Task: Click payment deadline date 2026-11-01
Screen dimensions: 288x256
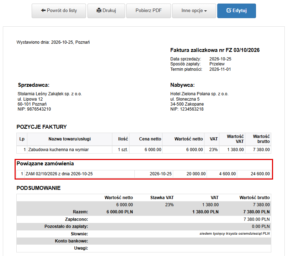Action: point(220,69)
